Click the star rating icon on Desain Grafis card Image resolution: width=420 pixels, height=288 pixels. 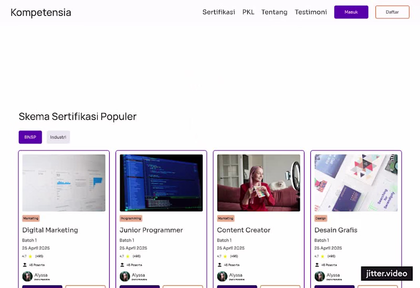coord(322,256)
